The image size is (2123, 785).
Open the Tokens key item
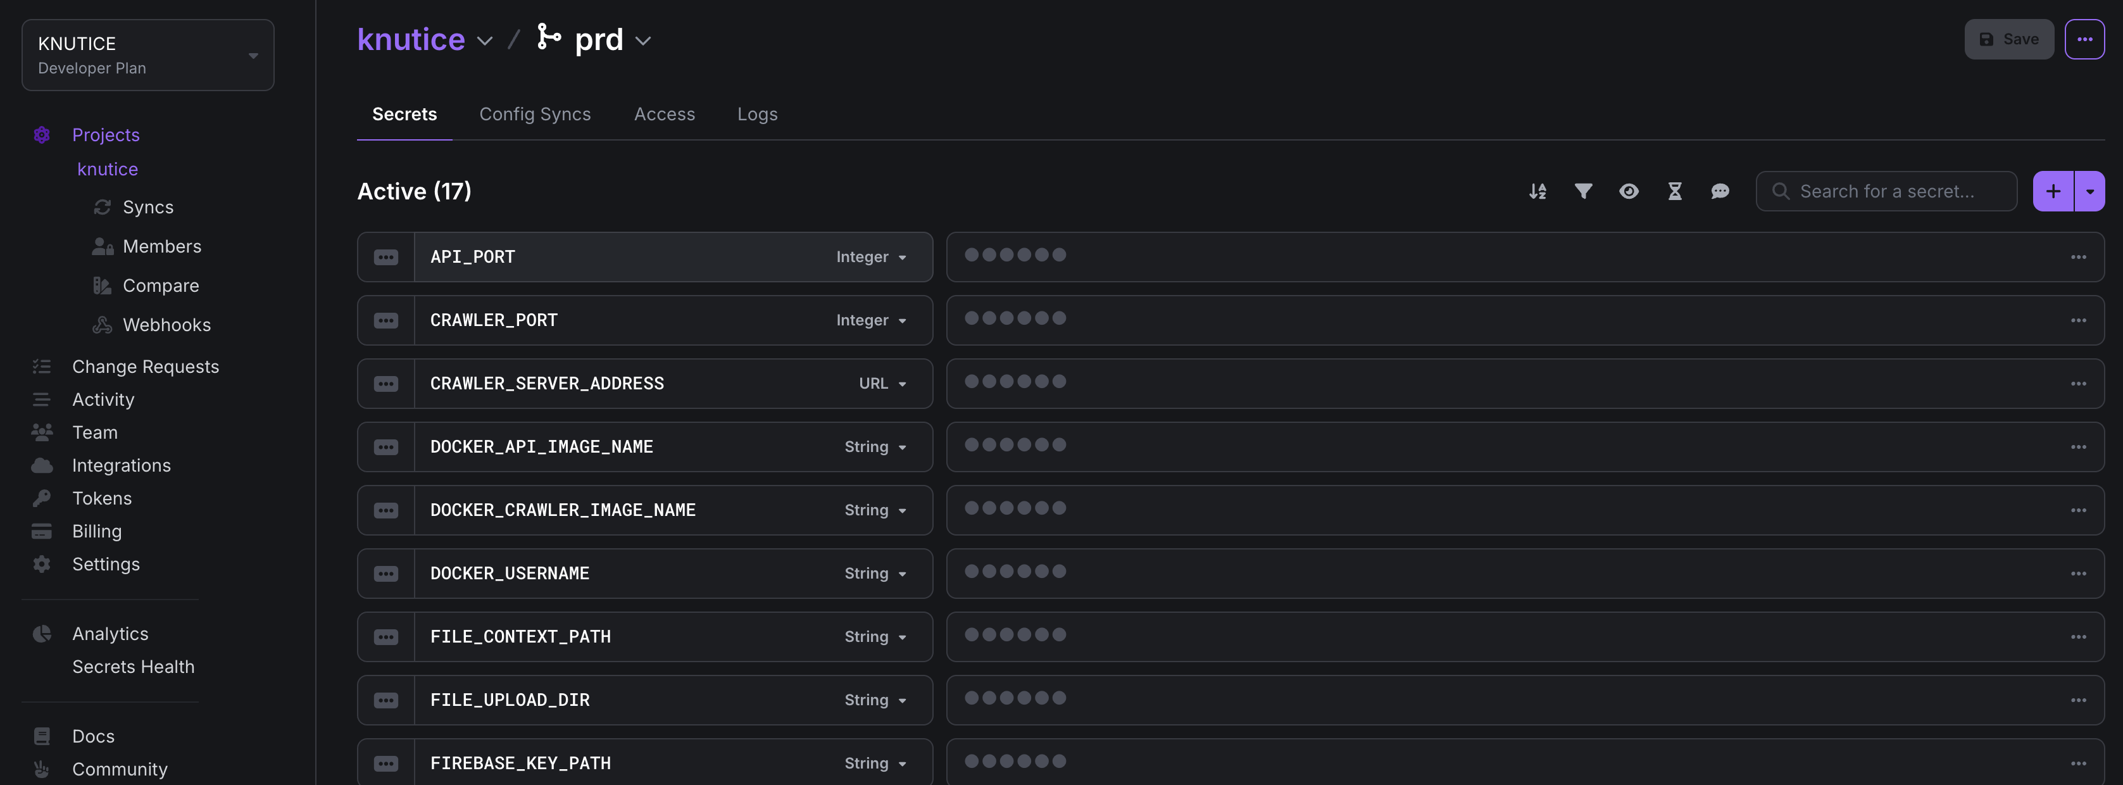tap(101, 498)
